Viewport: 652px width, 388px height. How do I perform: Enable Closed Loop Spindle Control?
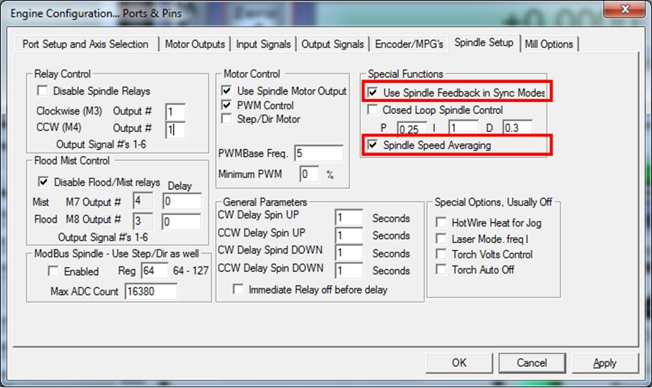click(x=372, y=110)
